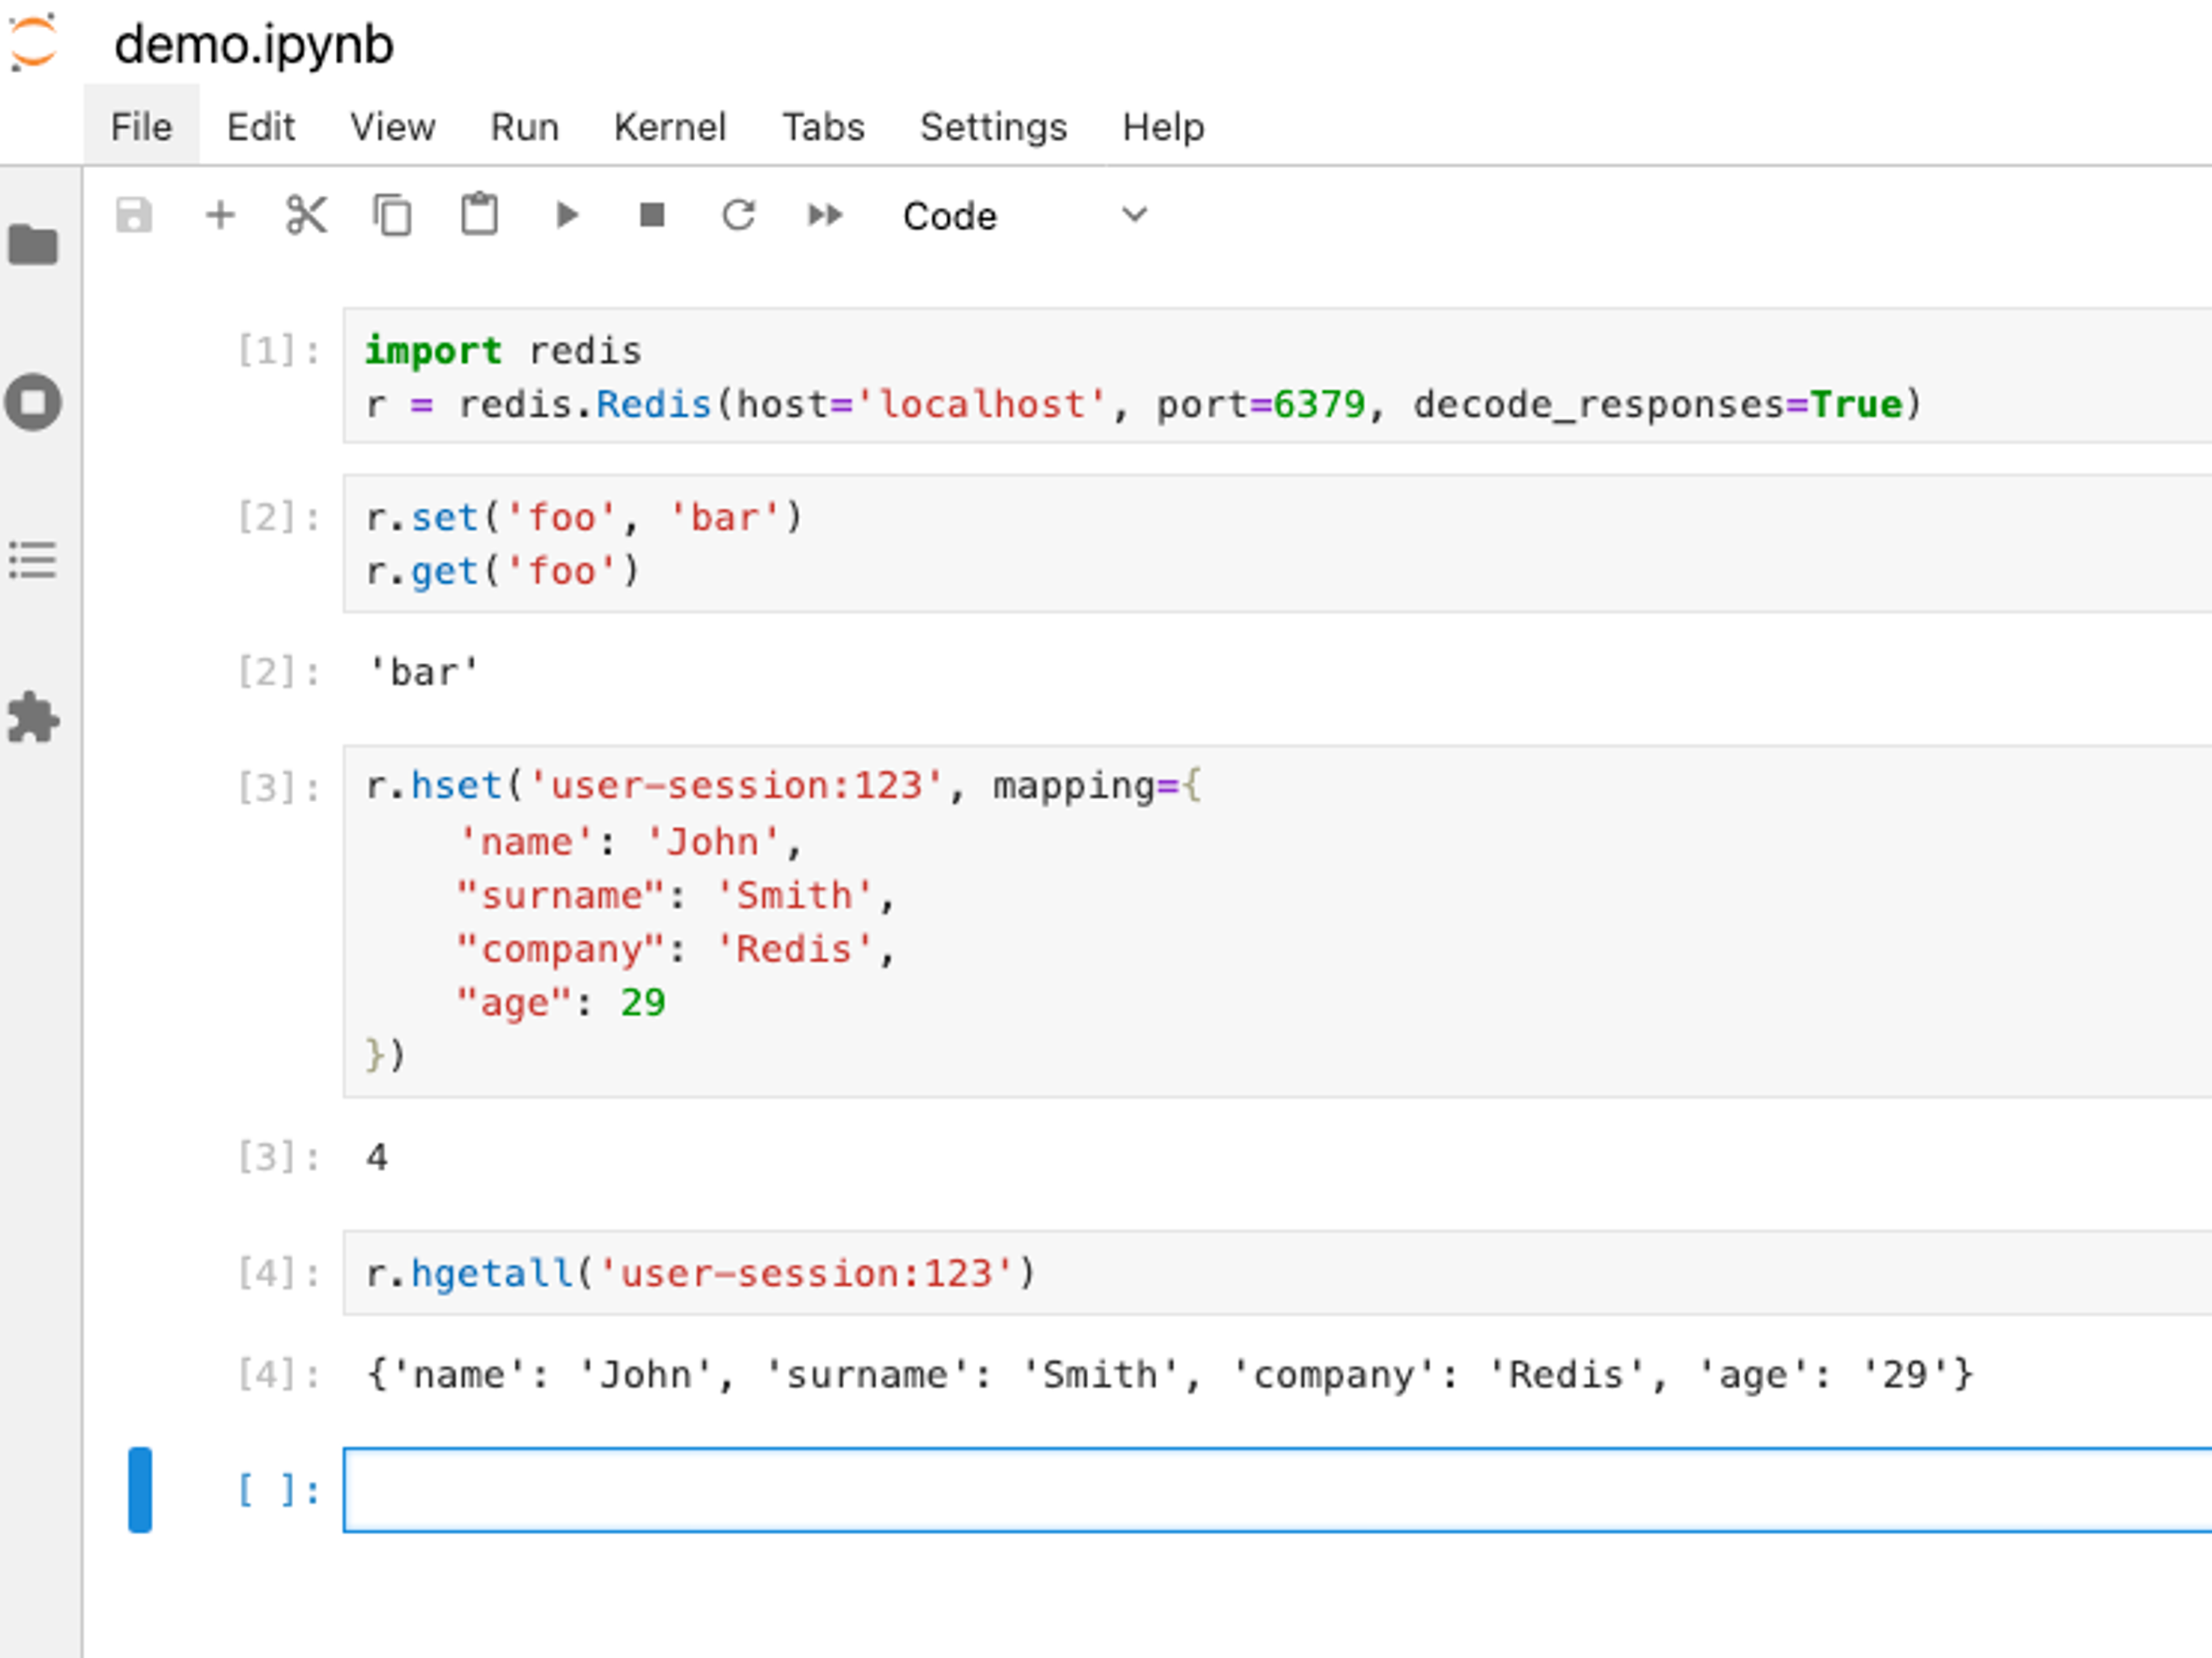Open the File menu
This screenshot has height=1658, width=2212.
pos(141,127)
